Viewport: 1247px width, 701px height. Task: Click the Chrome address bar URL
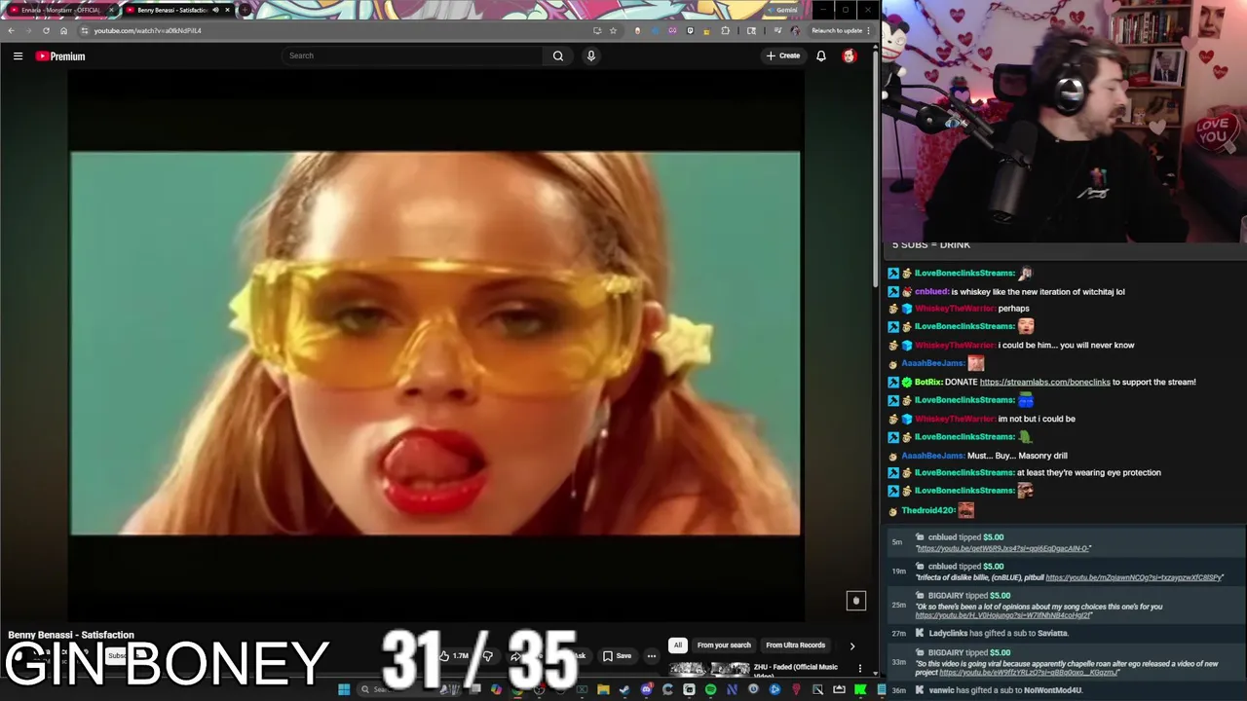148,30
